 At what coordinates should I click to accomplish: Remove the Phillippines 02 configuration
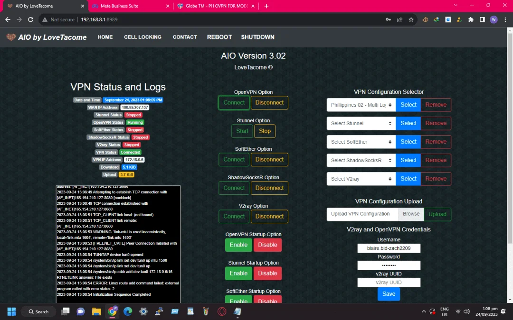click(436, 105)
